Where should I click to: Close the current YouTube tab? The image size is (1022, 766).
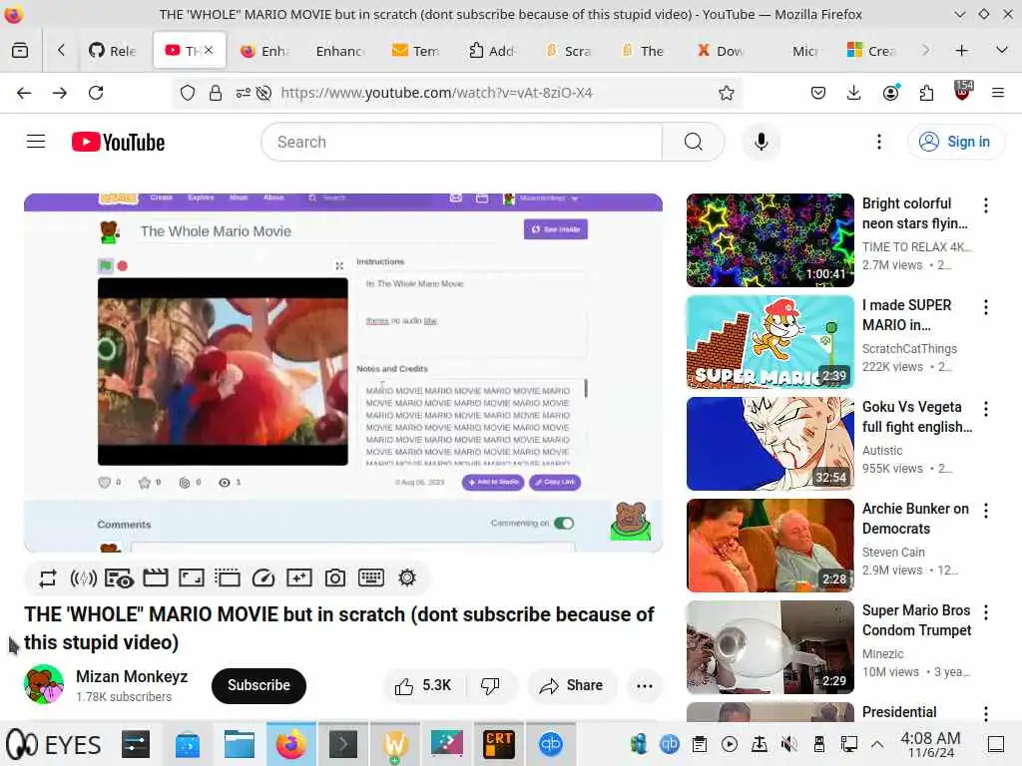tap(209, 50)
